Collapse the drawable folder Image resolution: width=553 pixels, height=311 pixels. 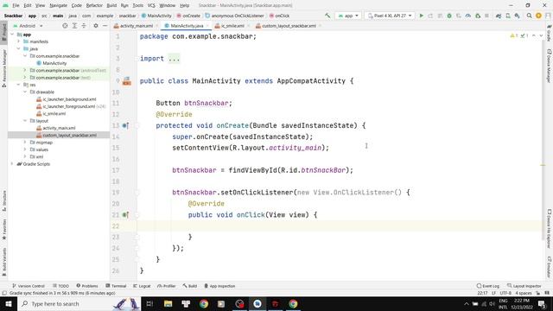click(x=25, y=92)
